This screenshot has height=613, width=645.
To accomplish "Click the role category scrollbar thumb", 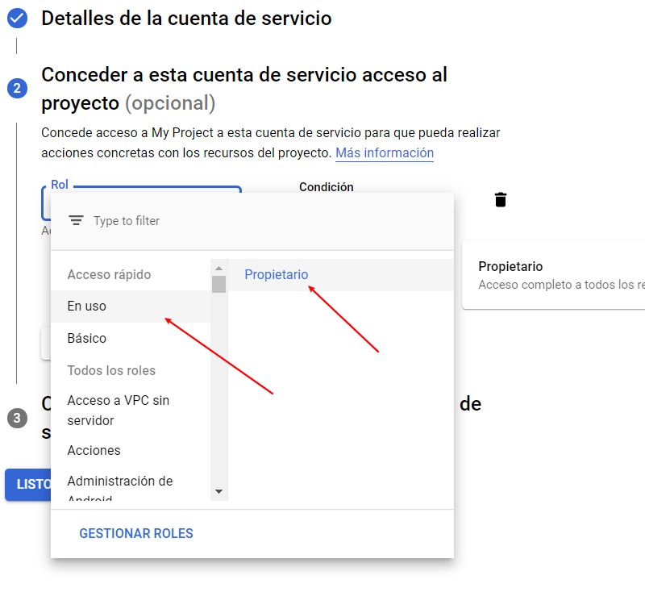I will (x=218, y=284).
